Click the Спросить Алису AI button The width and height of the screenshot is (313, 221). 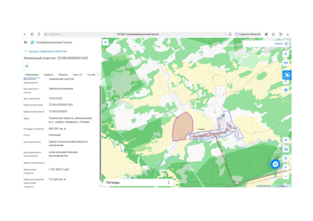pyautogui.click(x=248, y=34)
